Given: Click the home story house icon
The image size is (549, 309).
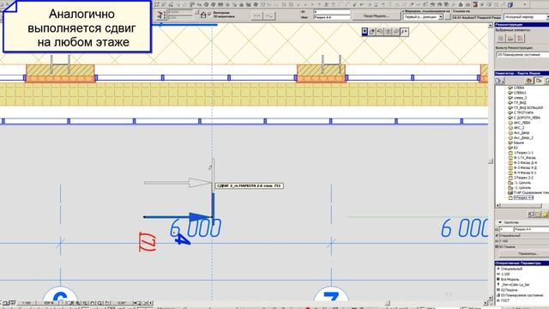Looking at the screenshot, I should point(203,15).
